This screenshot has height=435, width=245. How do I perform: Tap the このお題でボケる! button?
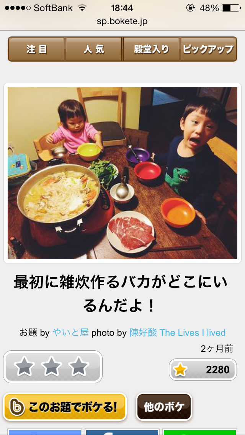coord(65,407)
